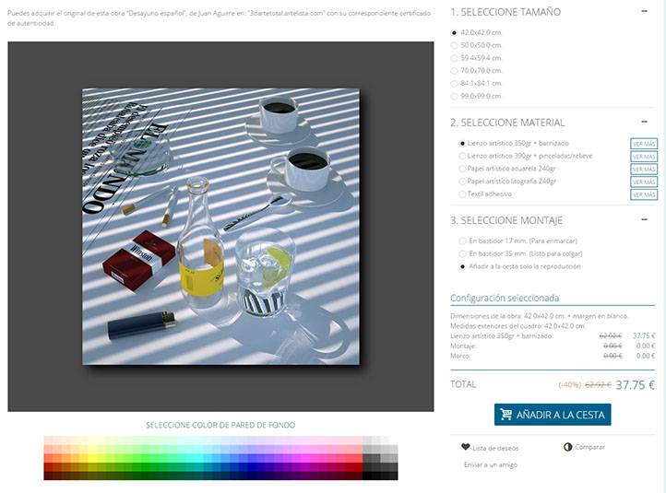Collapse the Seleccione Tamaño section

644,11
